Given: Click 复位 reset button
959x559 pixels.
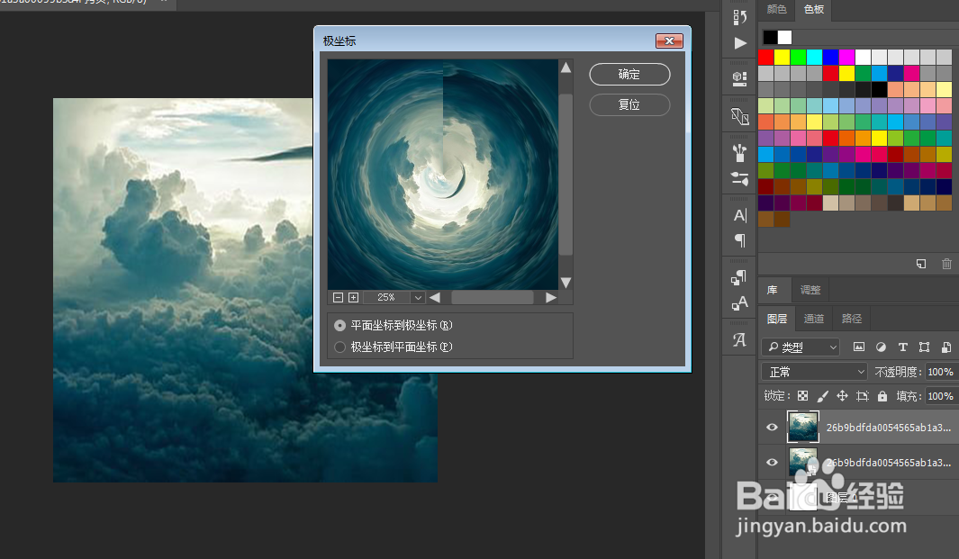Looking at the screenshot, I should pos(629,104).
